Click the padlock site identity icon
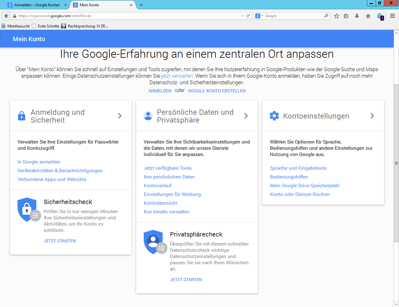The width and height of the screenshot is (399, 307). (14, 16)
